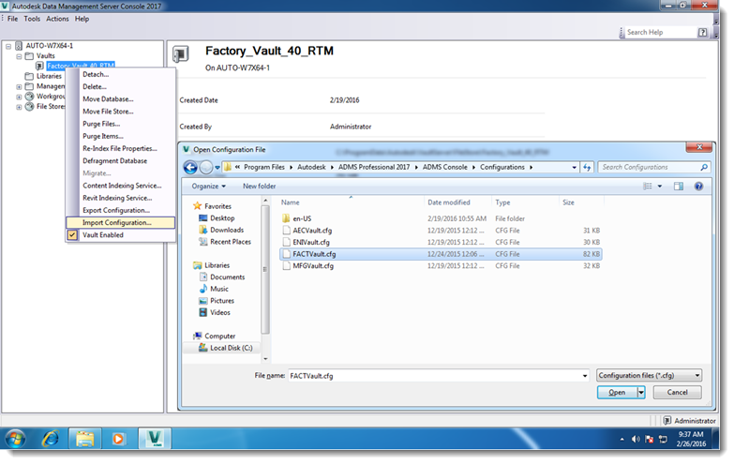This screenshot has height=464, width=734.
Task: Open the address bar history dropdown
Action: pyautogui.click(x=575, y=167)
